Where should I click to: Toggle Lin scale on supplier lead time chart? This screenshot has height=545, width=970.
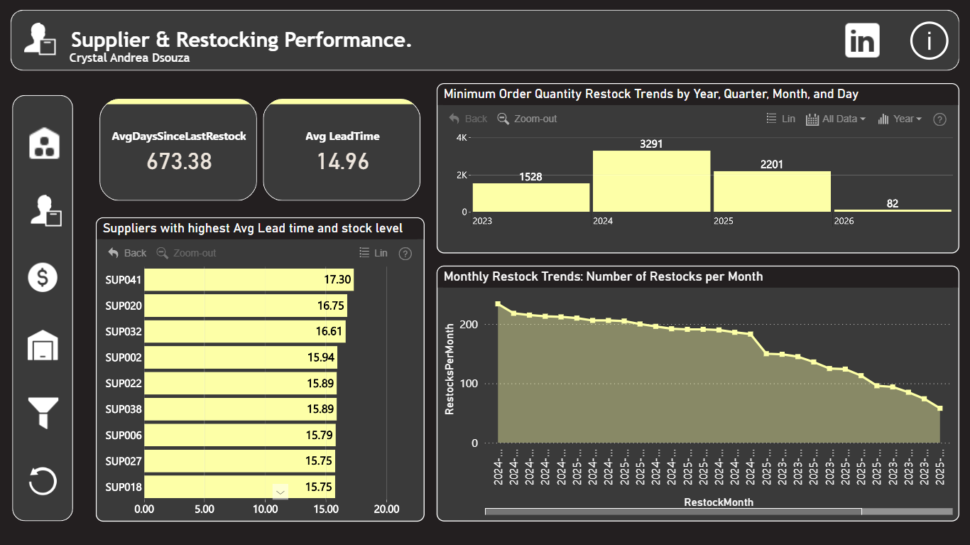(x=374, y=253)
